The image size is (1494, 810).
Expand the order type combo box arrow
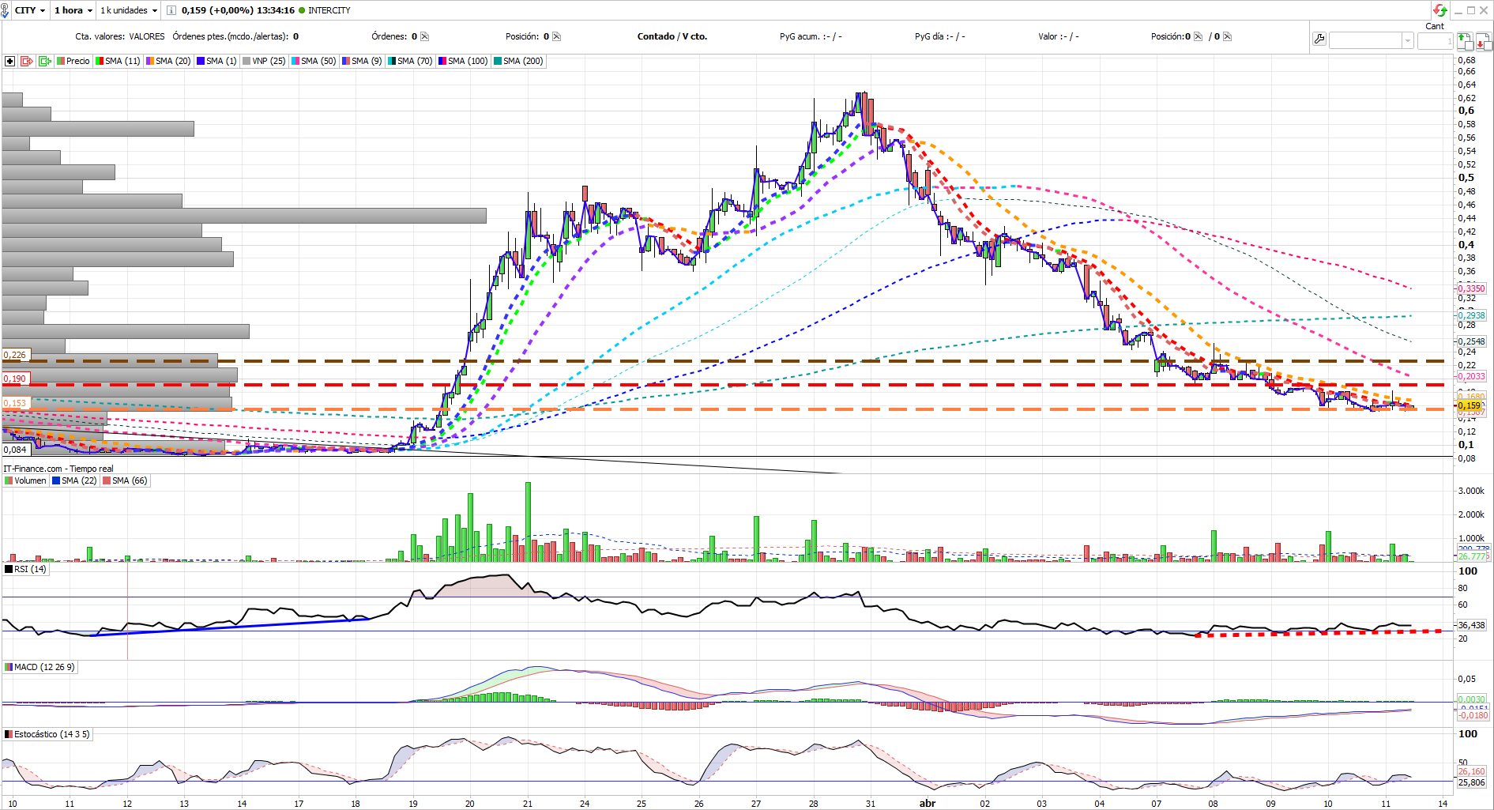coord(1407,40)
